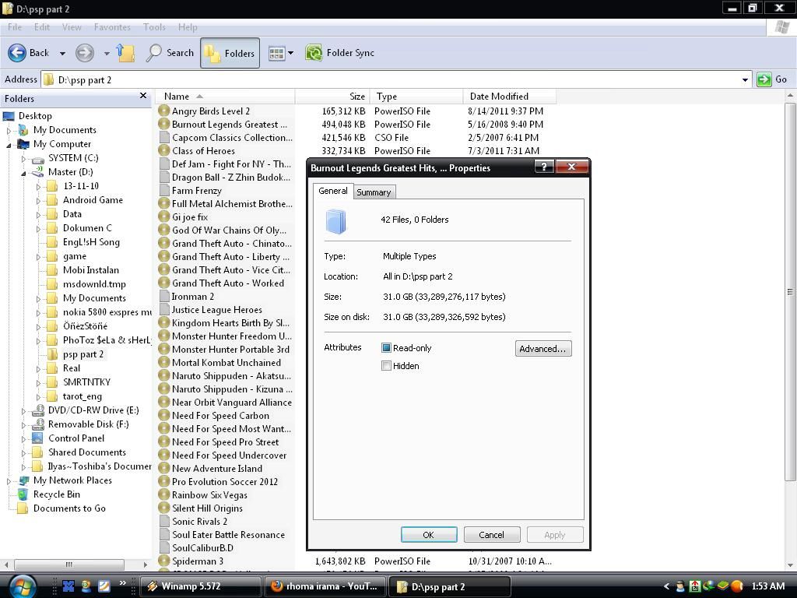Select the Angry Birds Level 2 file icon
The height and width of the screenshot is (598, 797).
(163, 111)
